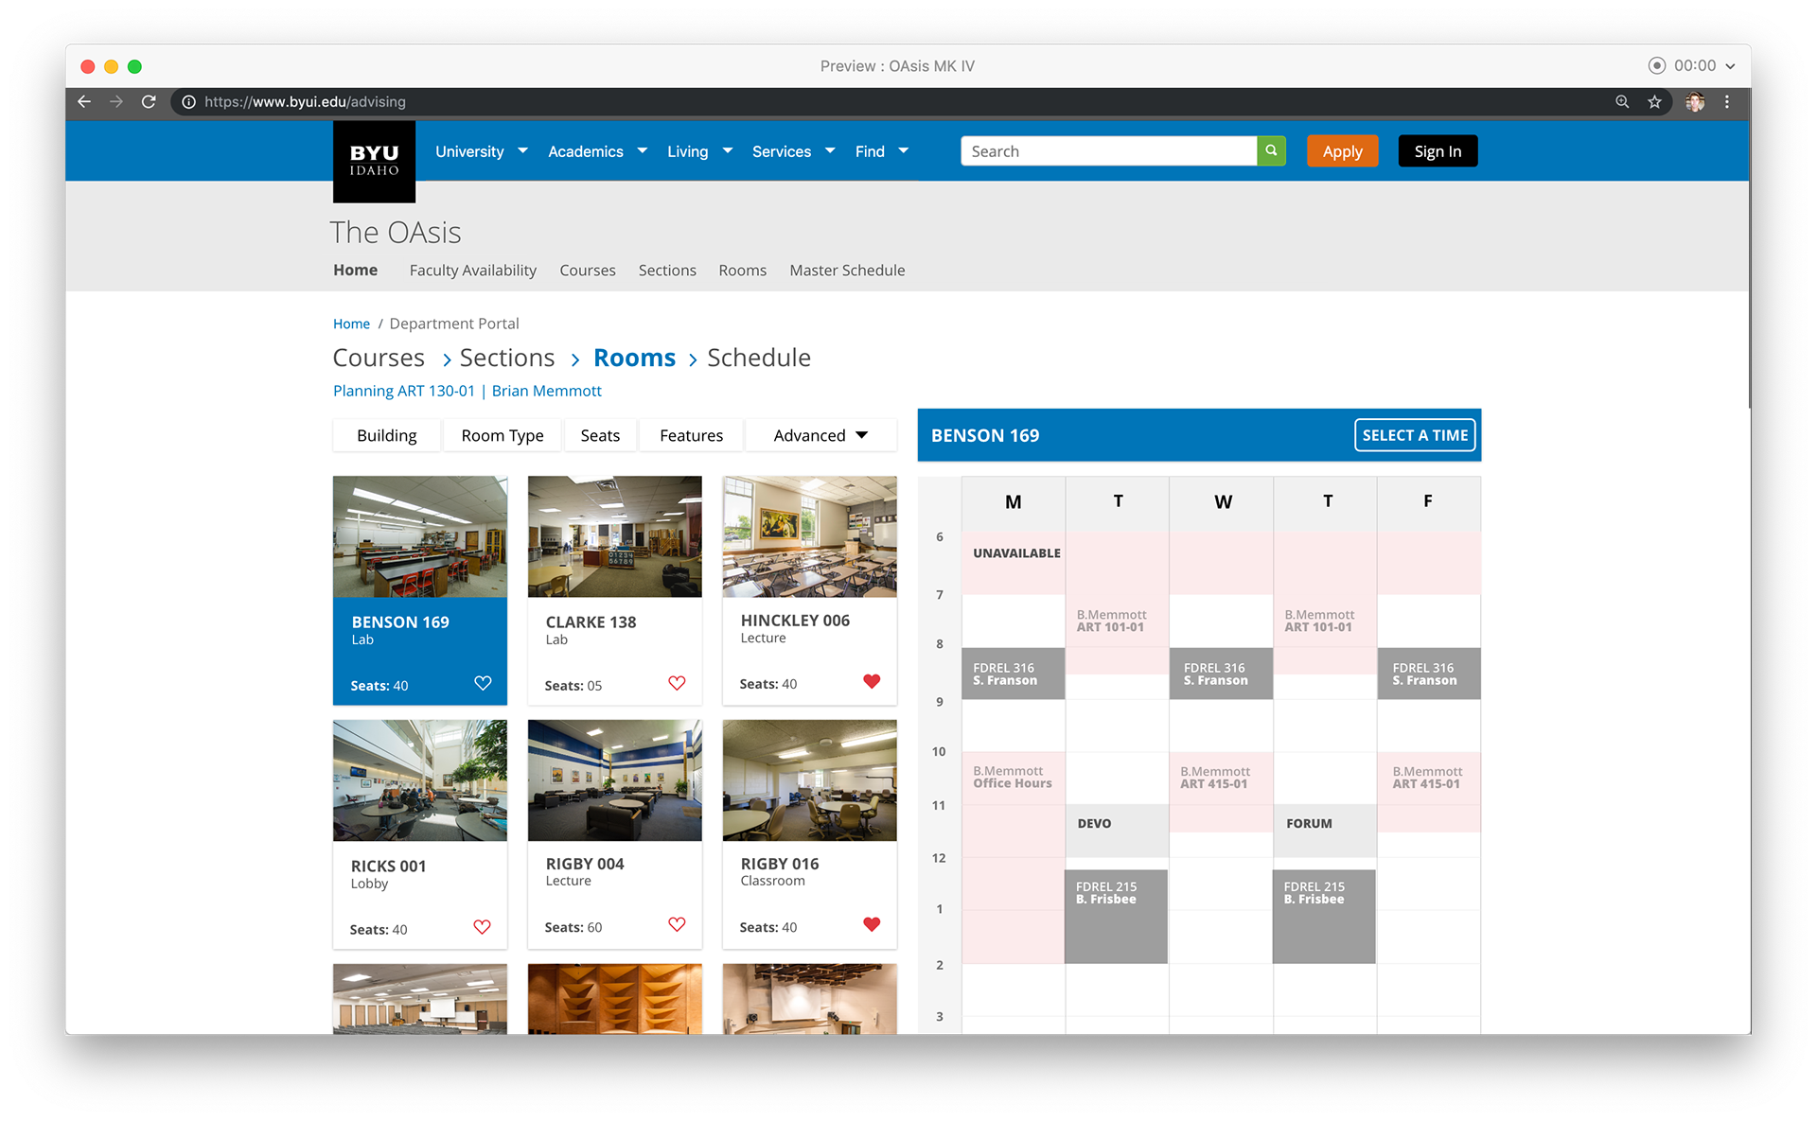The height and width of the screenshot is (1121, 1817).
Task: Select the Benson 169 room photo
Action: [420, 536]
